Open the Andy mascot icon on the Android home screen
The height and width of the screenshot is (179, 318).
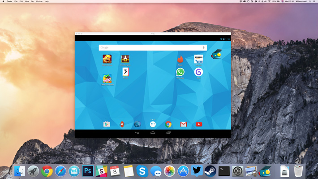216,54
